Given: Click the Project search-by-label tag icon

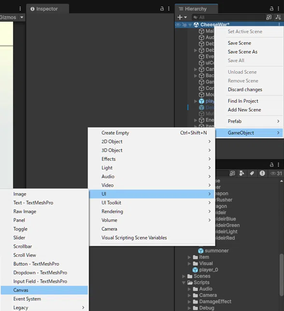Looking at the screenshot, I should tap(252, 173).
